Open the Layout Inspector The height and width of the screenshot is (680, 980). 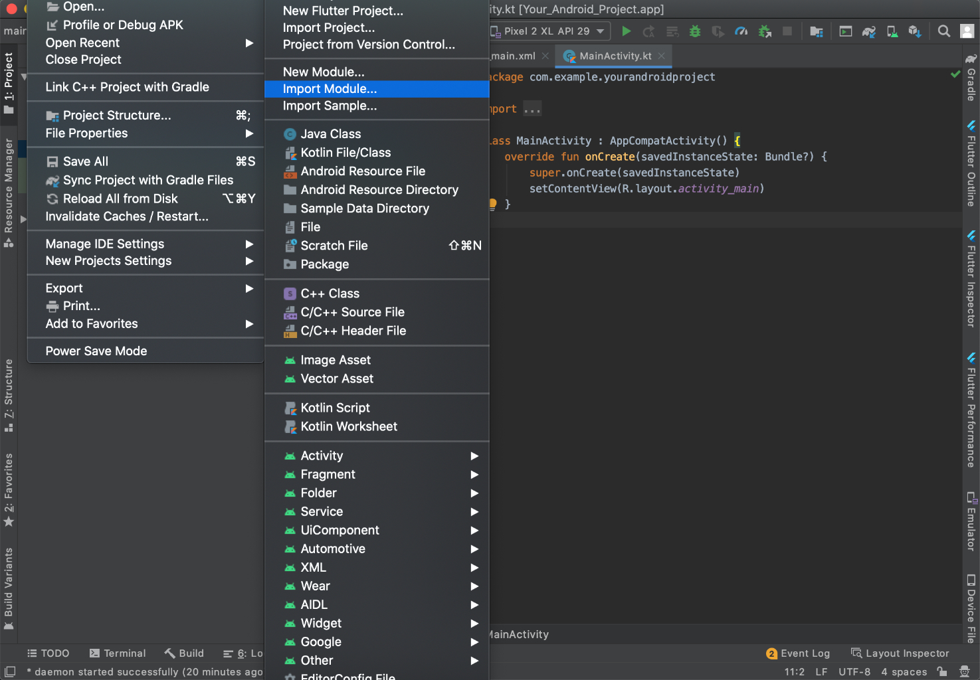pos(900,653)
